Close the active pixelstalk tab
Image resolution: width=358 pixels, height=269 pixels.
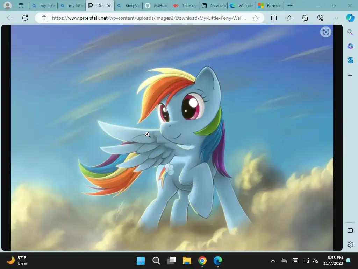point(109,6)
